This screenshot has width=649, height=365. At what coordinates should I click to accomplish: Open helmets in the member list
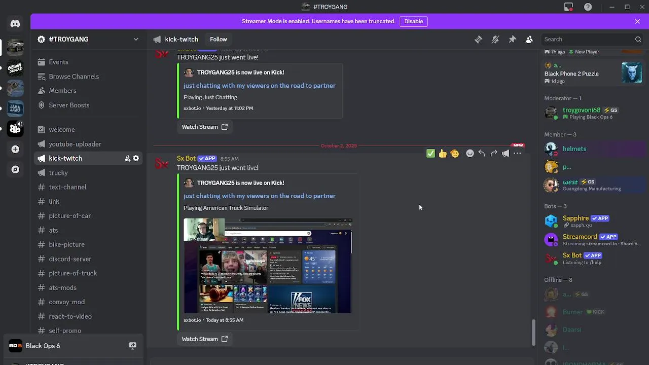[593, 149]
